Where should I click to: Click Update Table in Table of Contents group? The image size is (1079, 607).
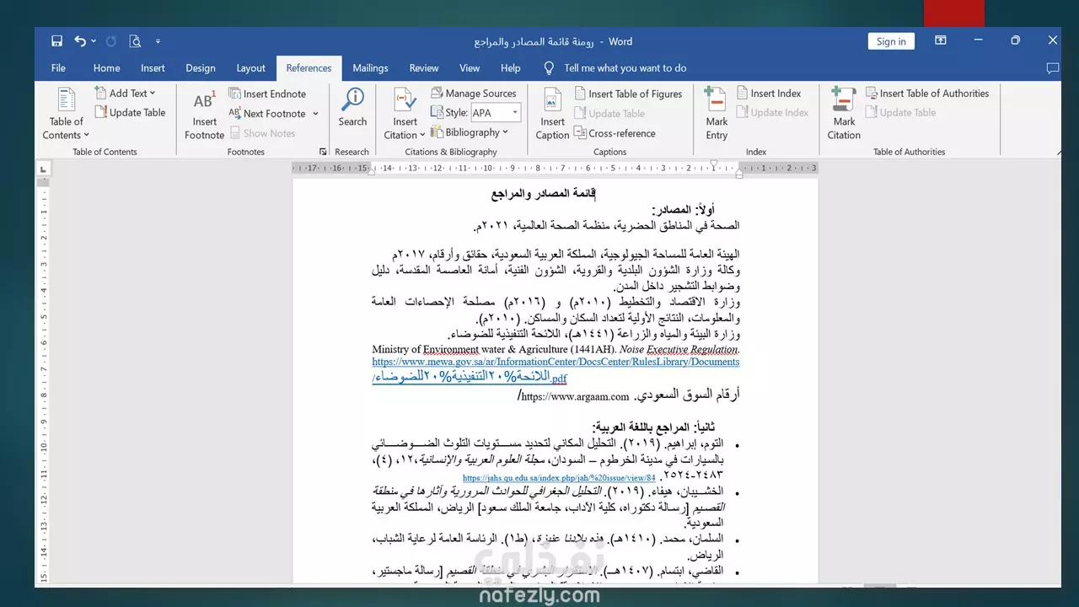click(x=130, y=112)
